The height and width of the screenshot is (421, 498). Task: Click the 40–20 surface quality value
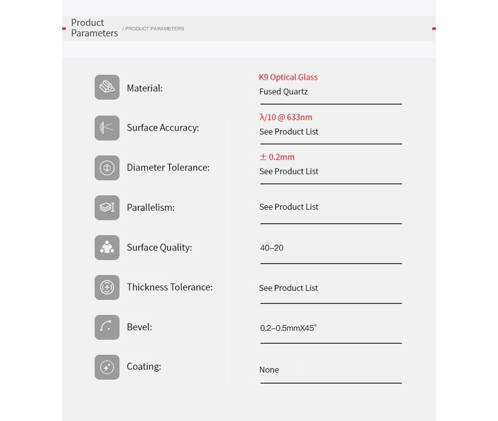tap(271, 248)
